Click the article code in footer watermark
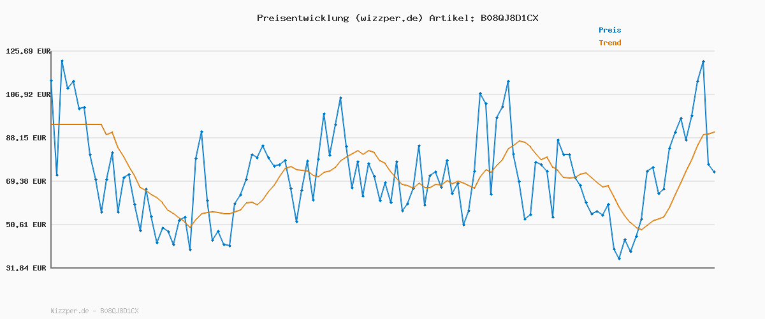 (x=119, y=311)
